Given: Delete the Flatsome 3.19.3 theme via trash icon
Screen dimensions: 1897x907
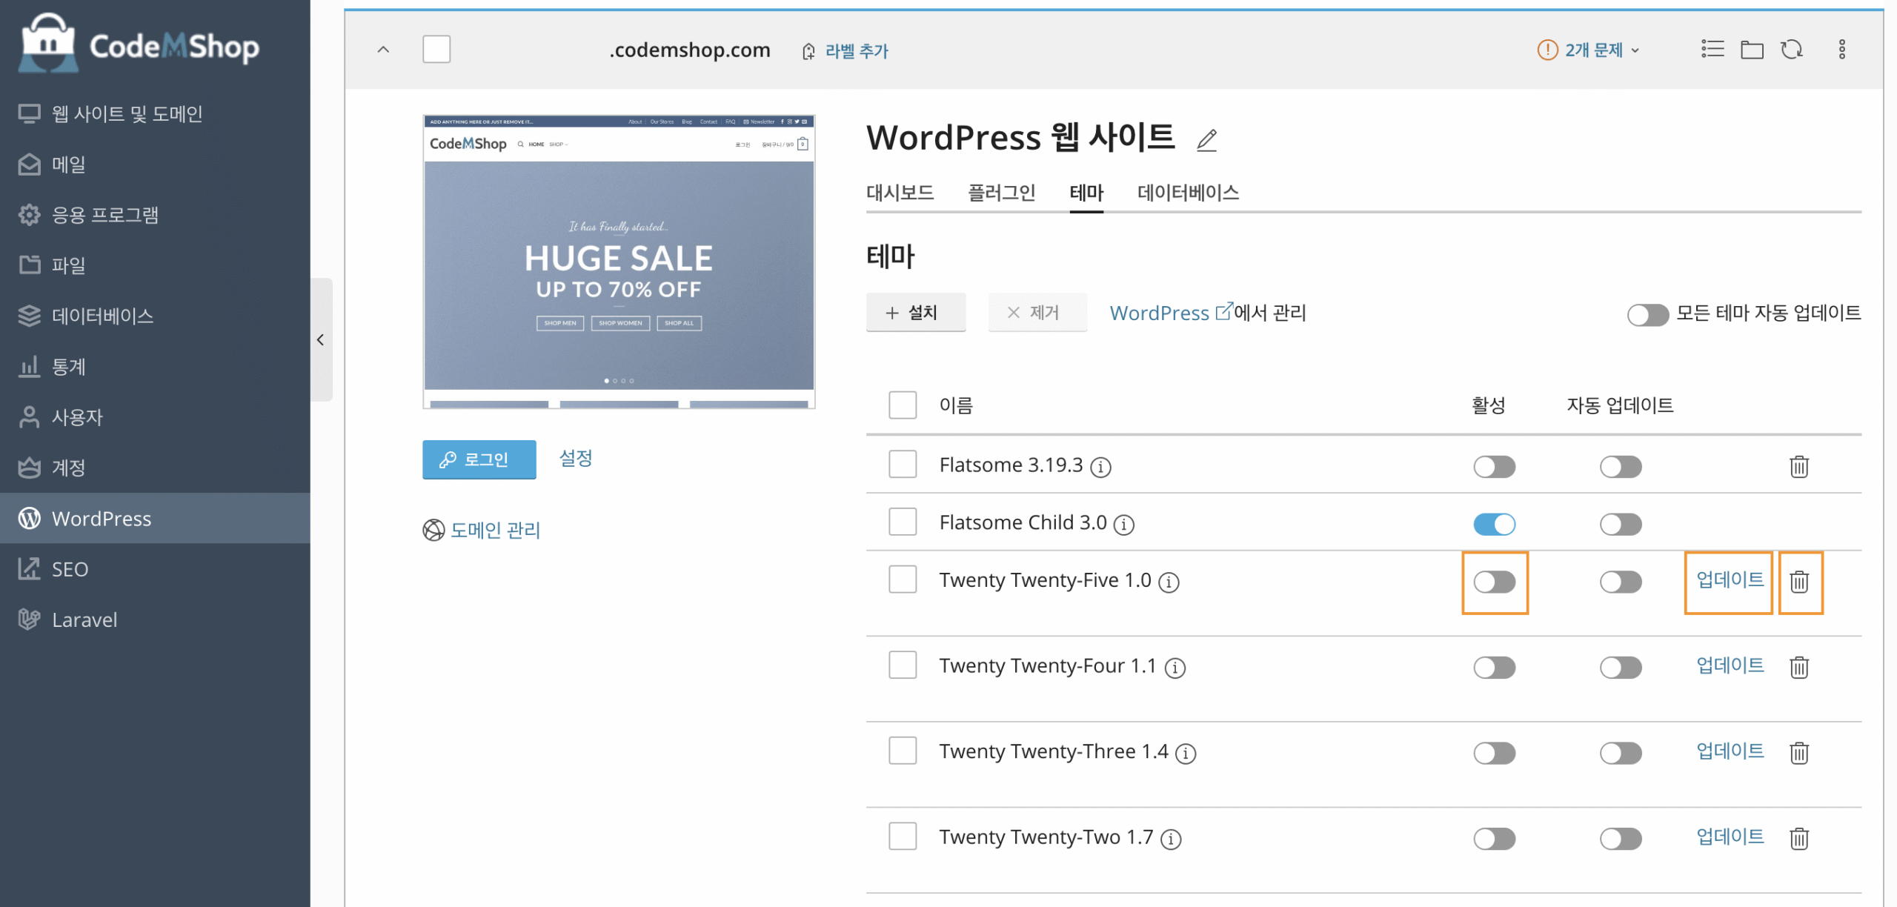Looking at the screenshot, I should click(x=1799, y=467).
